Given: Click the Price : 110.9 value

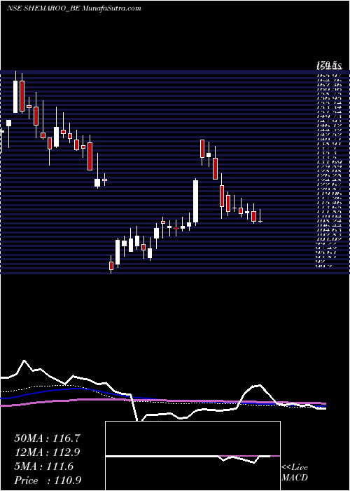Looking at the screenshot, I should point(48,480).
